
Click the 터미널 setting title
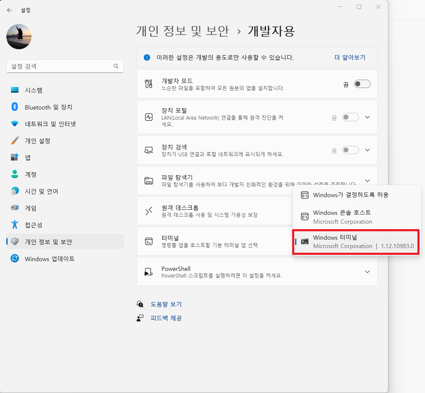(x=170, y=238)
